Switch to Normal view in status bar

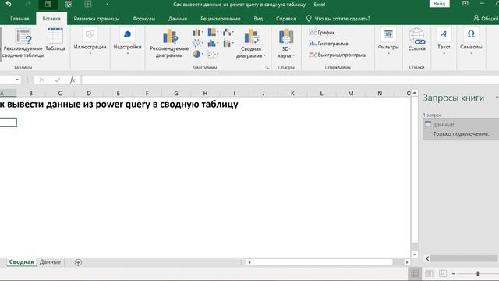click(x=415, y=274)
